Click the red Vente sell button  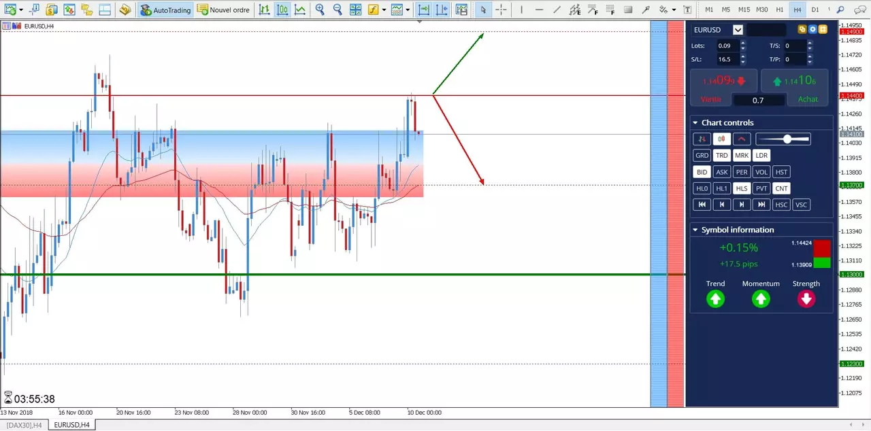click(724, 87)
